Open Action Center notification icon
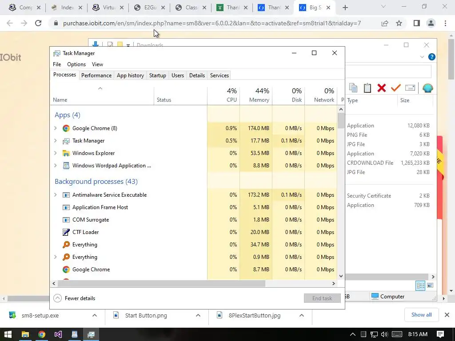 [440, 334]
